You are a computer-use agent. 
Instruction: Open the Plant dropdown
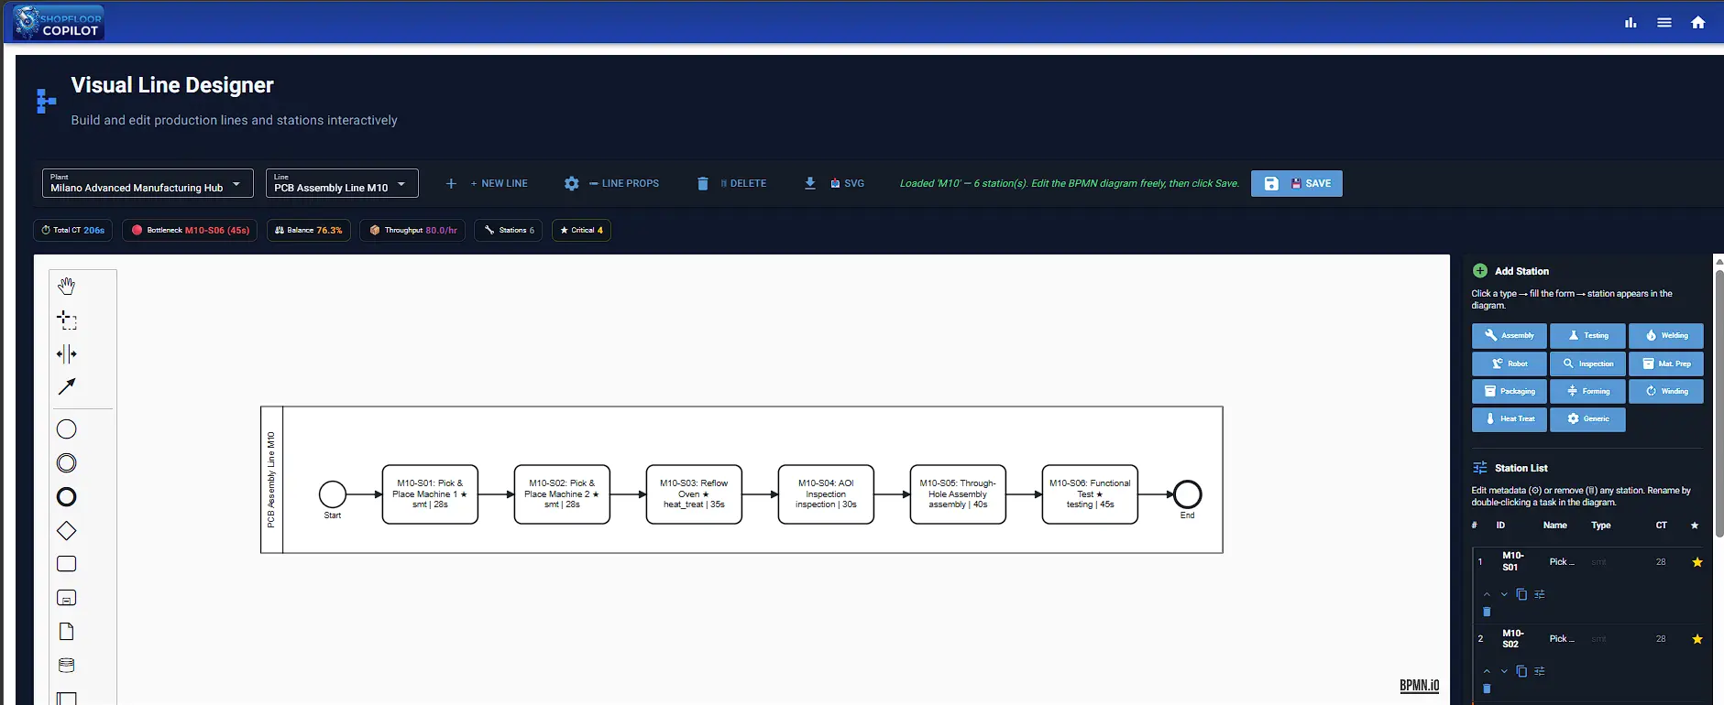pos(148,183)
